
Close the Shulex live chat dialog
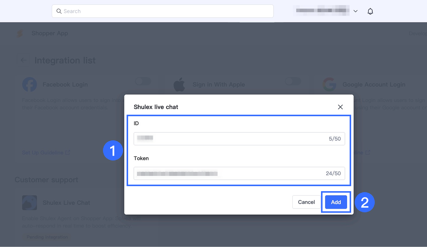click(340, 107)
